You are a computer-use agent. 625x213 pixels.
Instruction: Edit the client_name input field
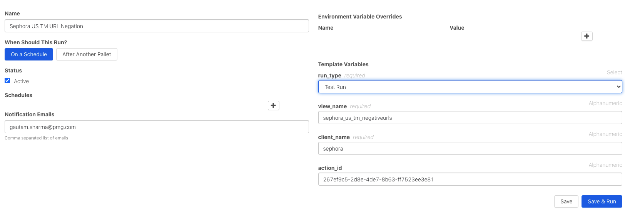470,148
